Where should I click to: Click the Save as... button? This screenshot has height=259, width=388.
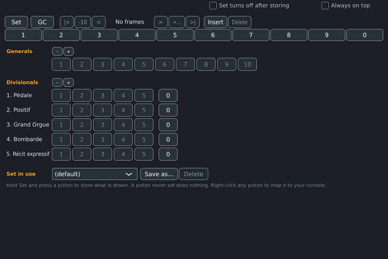159,174
